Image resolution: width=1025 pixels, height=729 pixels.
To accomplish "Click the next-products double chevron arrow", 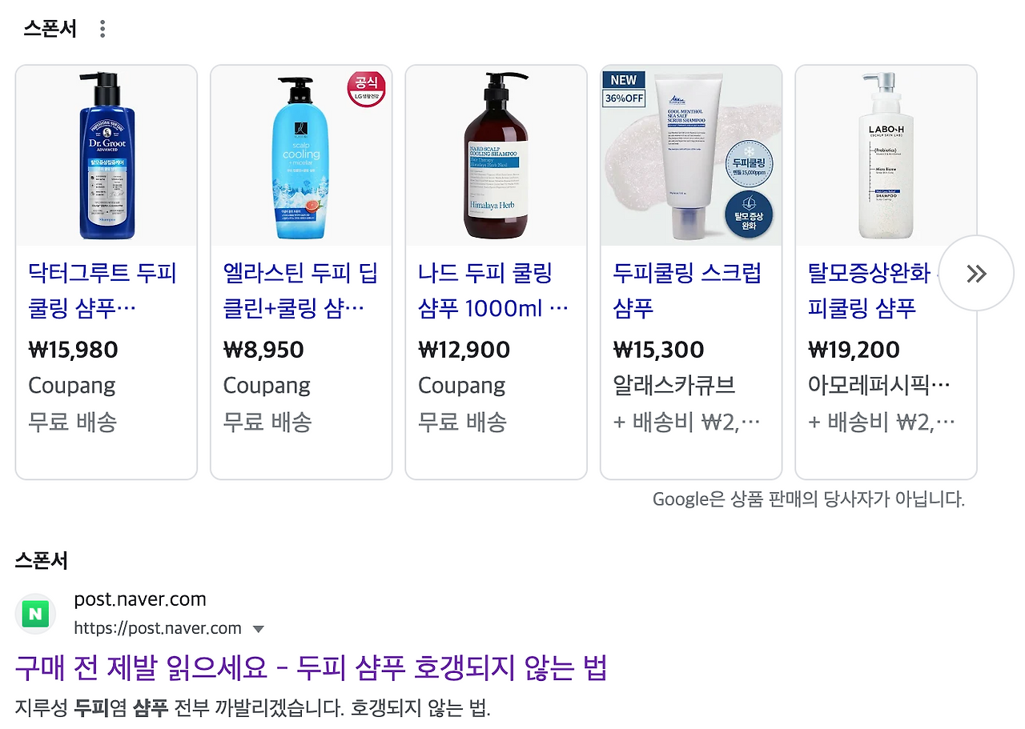I will [x=976, y=274].
